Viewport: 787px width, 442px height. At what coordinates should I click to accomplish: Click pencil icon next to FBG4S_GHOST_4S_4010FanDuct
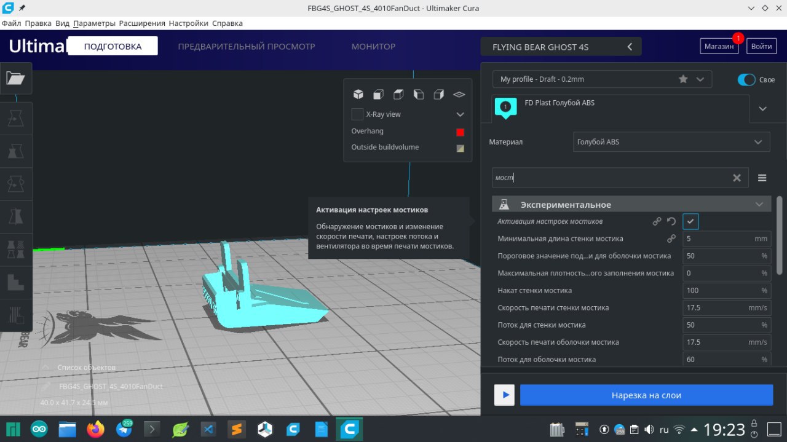(46, 387)
